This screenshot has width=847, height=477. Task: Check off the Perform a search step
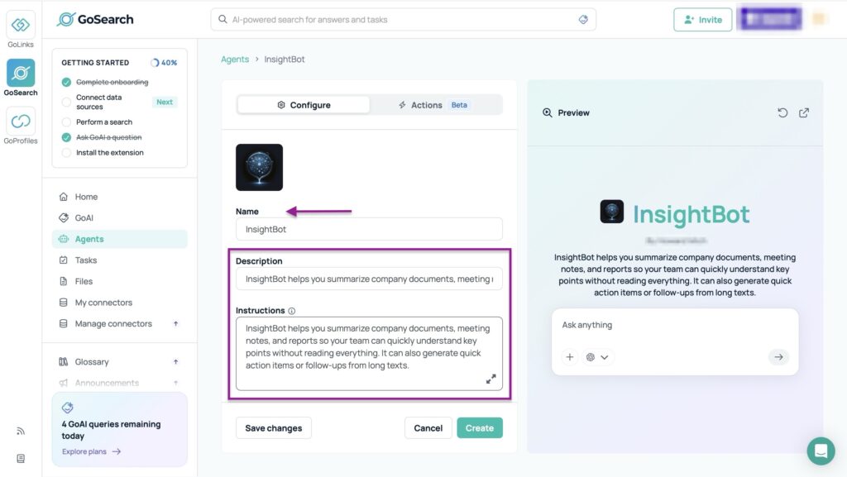67,123
